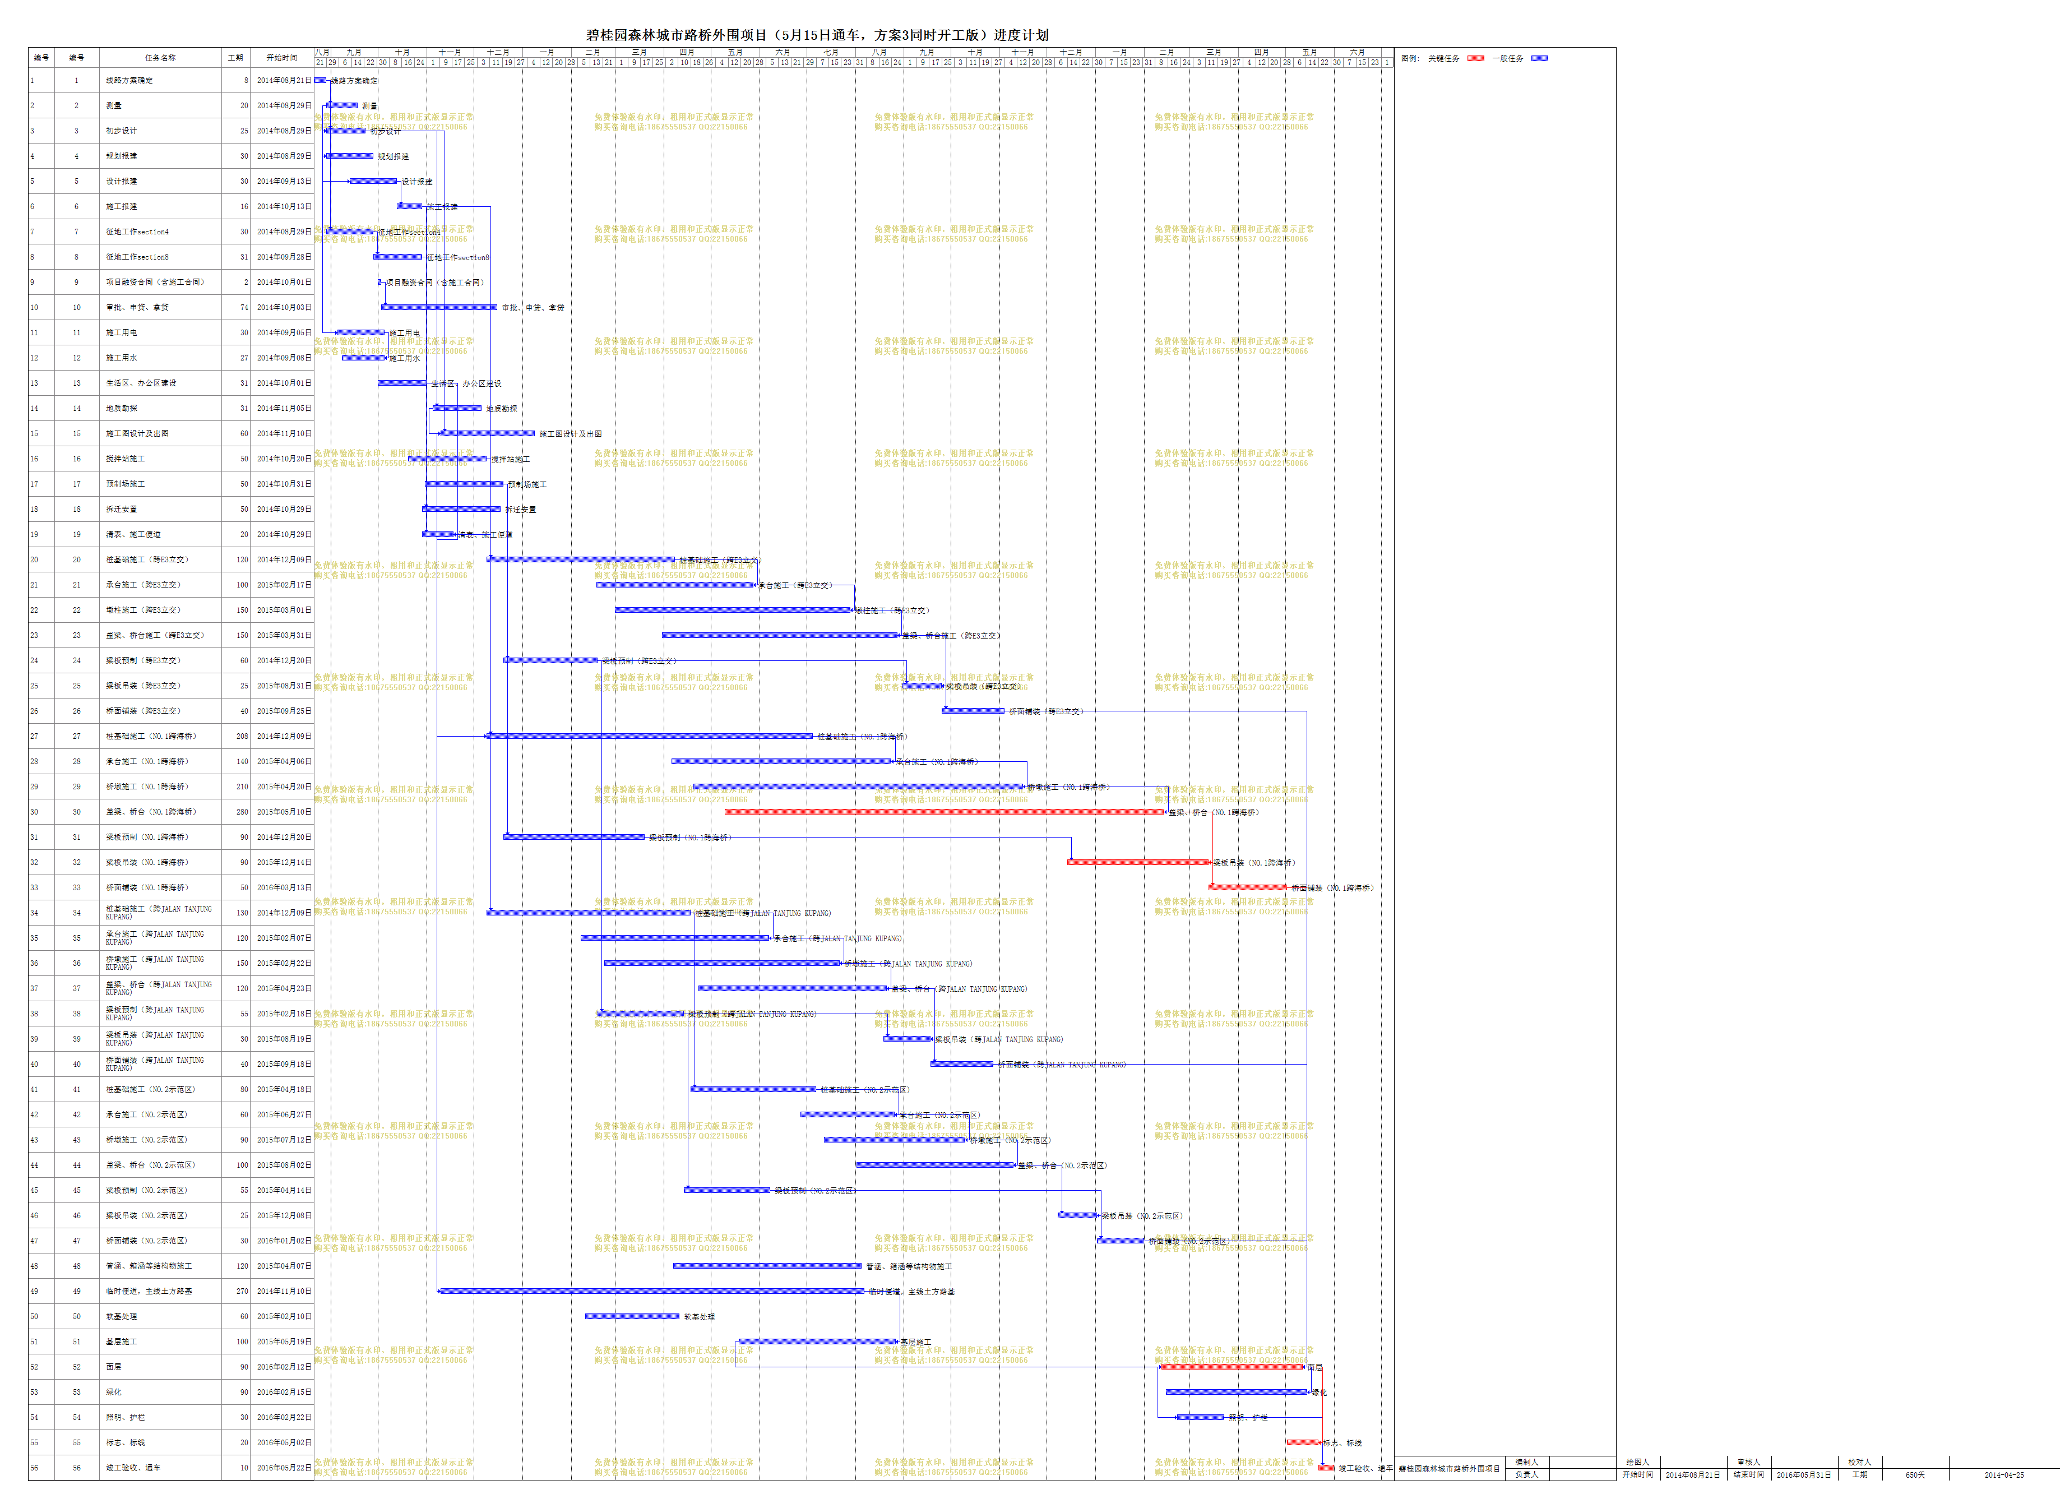Click the red Gantt bar for 面层
The image size is (2060, 1508).
pos(1232,1367)
